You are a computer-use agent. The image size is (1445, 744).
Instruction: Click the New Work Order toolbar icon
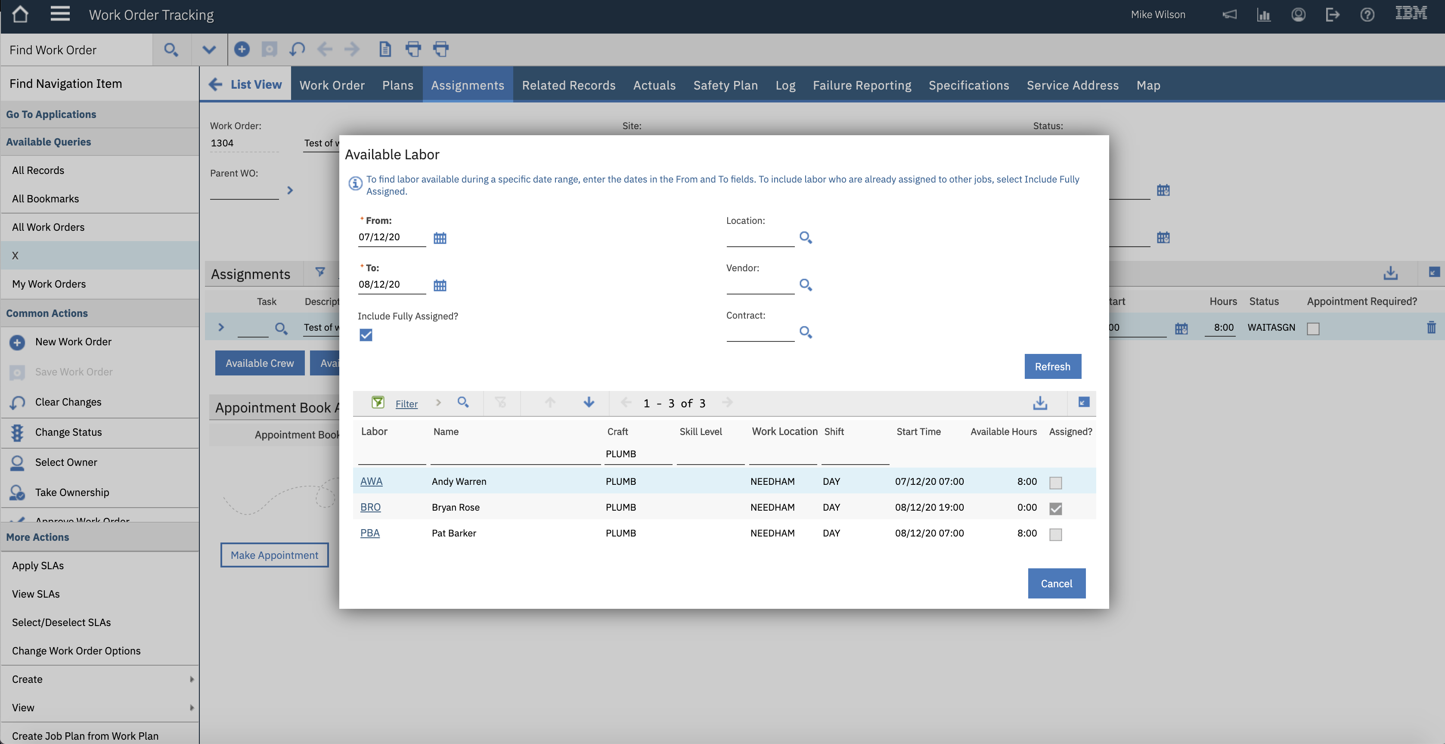pyautogui.click(x=242, y=50)
